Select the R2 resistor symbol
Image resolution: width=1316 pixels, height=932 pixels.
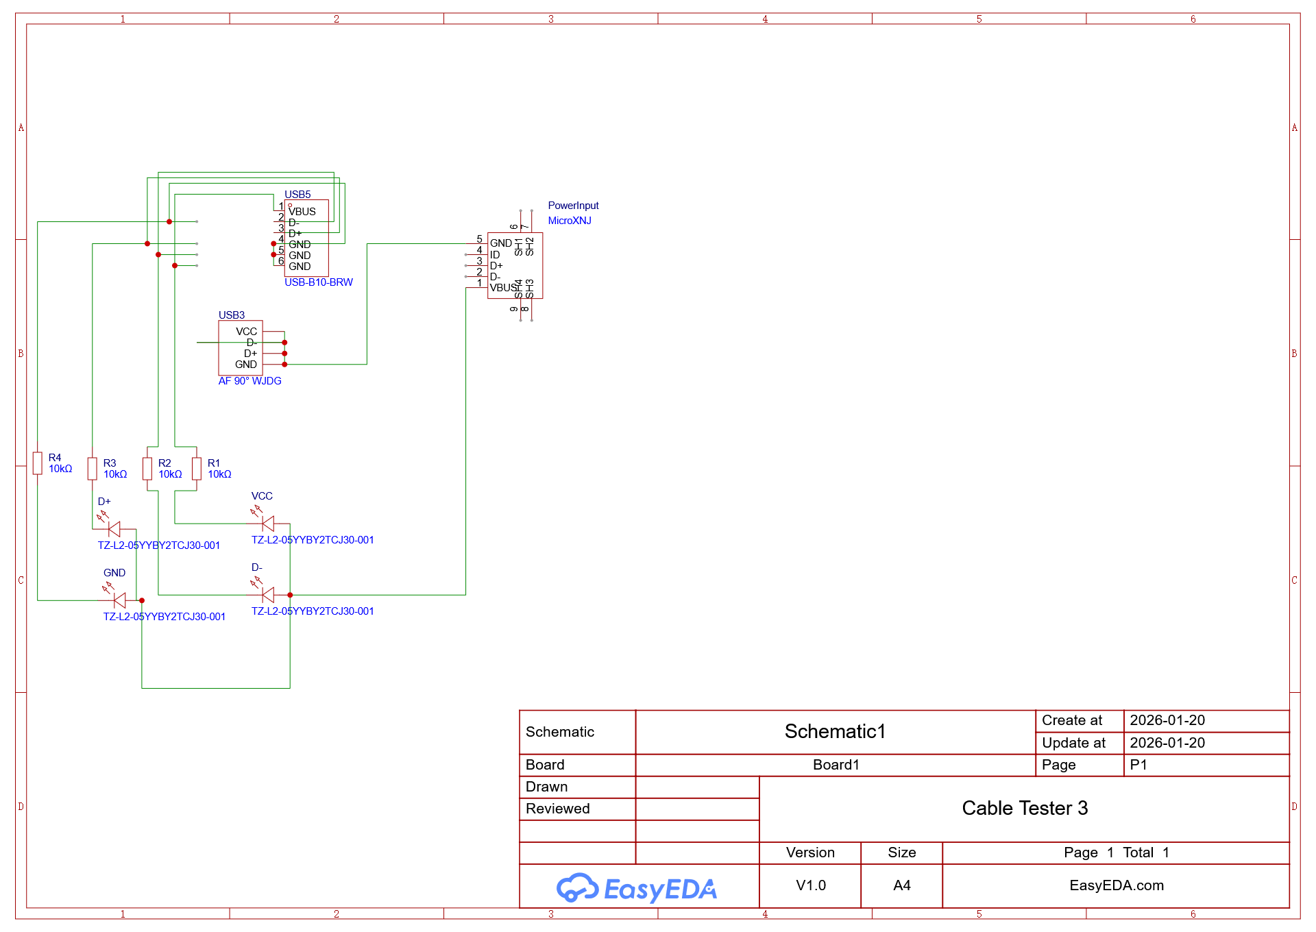tap(147, 469)
